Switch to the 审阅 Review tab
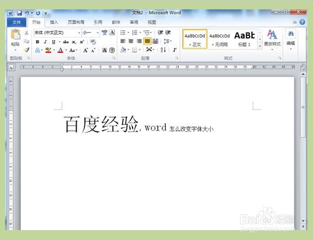 tap(134, 22)
